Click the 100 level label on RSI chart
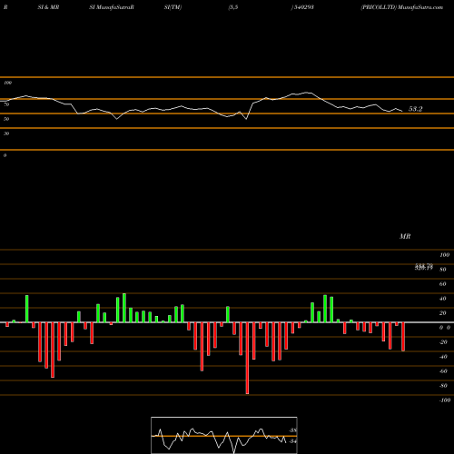Screen dimensions: 454x454 click(x=7, y=83)
